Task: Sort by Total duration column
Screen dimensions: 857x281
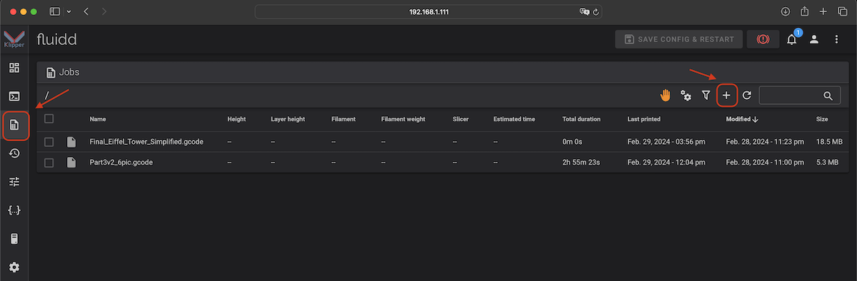Action: [x=581, y=119]
